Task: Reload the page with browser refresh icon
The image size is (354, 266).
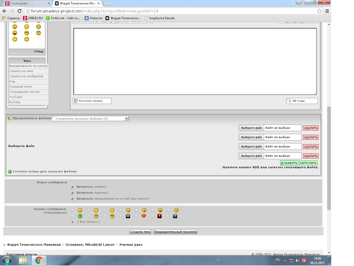Action: pyautogui.click(x=19, y=11)
